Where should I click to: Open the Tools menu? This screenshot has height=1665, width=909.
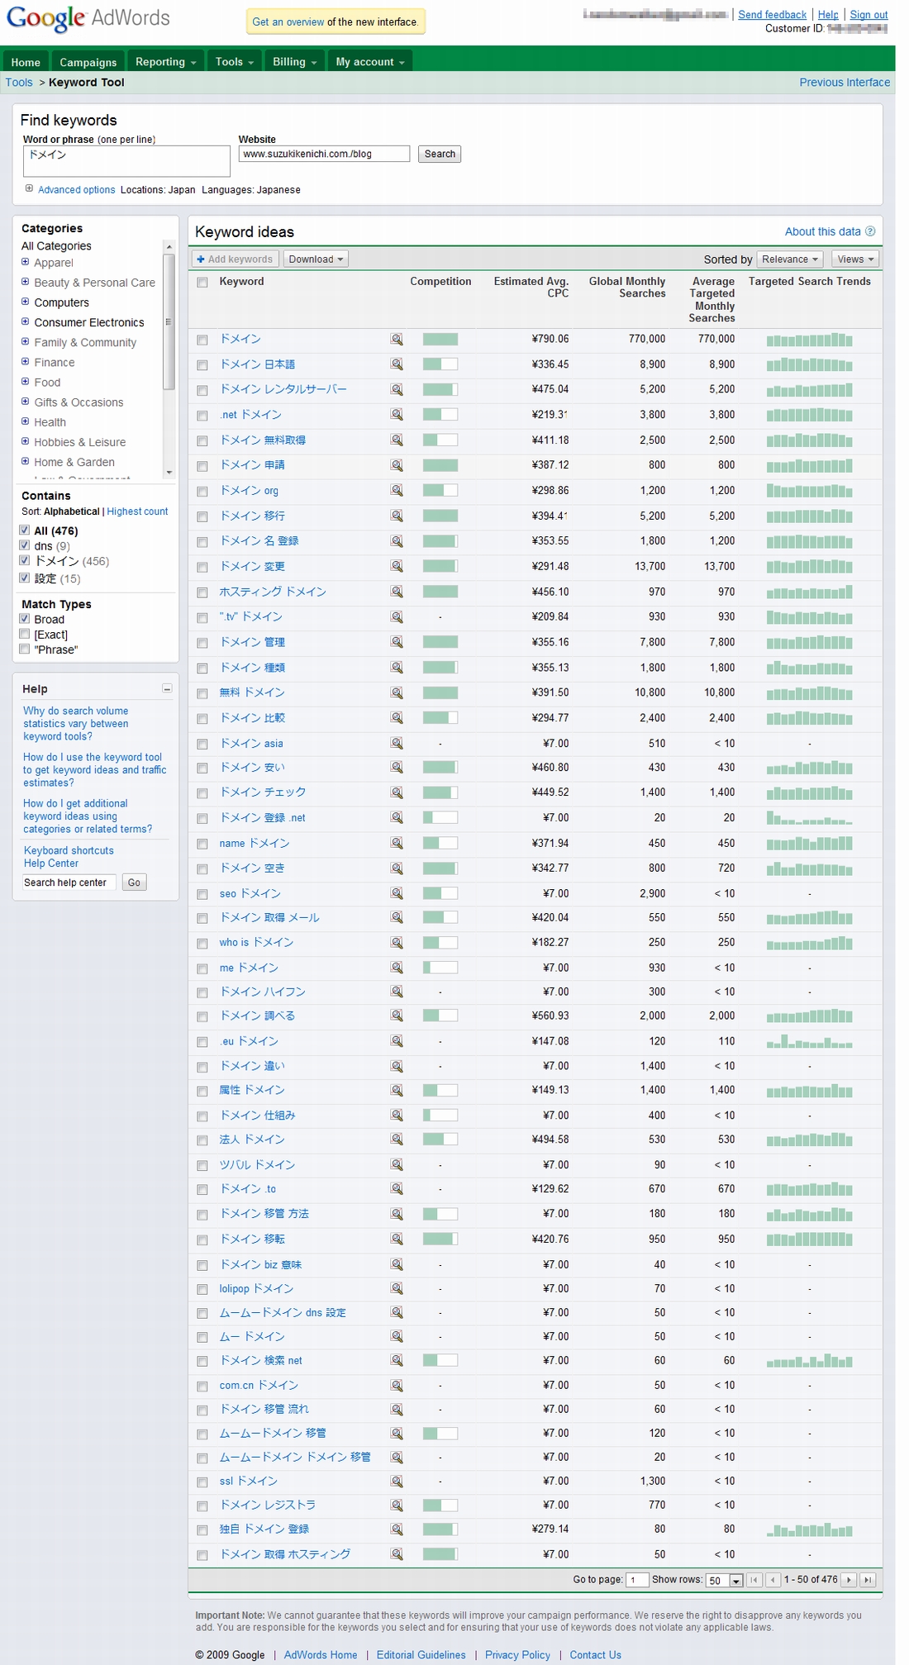coord(235,62)
